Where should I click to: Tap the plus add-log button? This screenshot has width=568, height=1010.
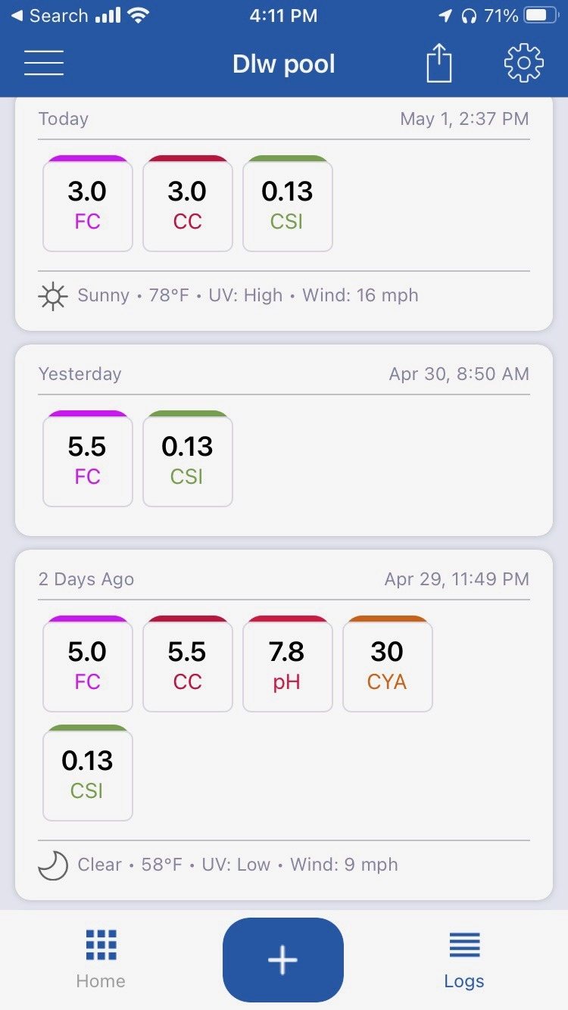(283, 959)
